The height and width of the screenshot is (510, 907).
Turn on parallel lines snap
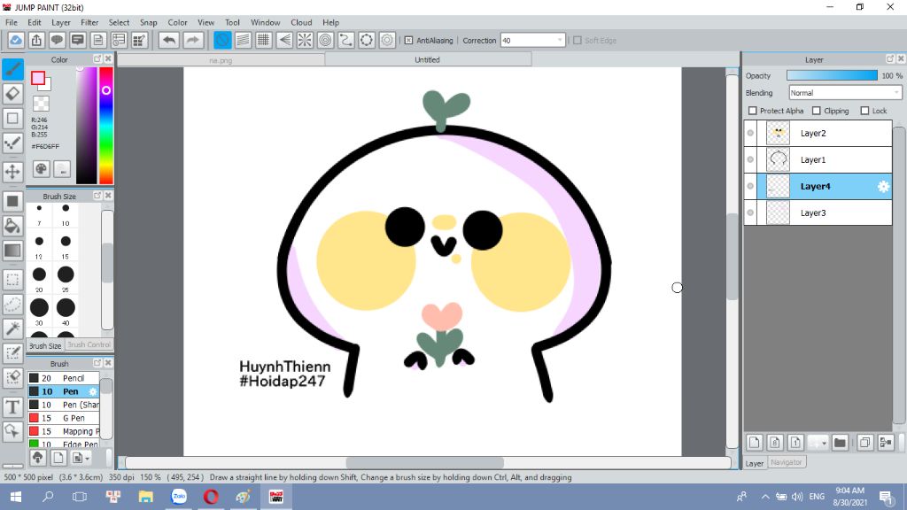point(243,40)
